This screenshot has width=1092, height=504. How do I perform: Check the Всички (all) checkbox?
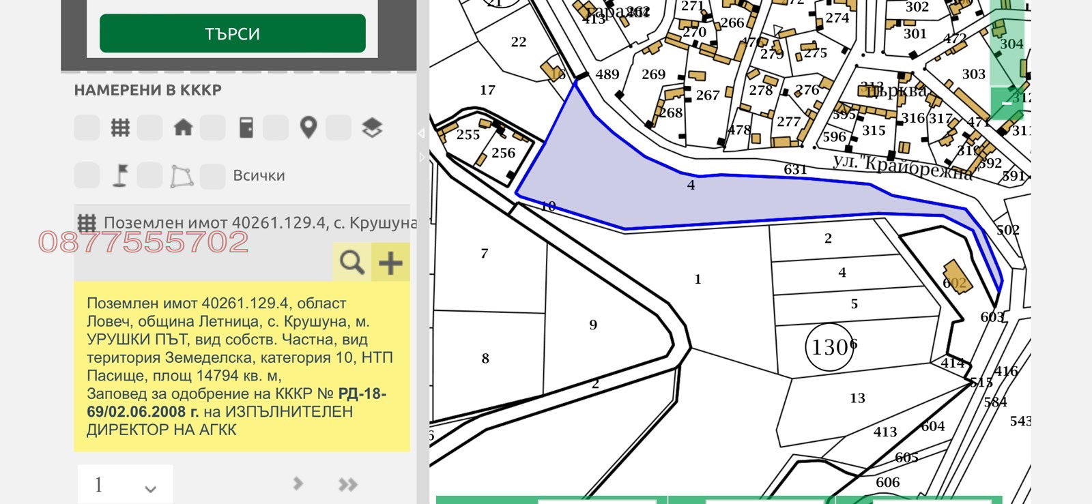click(212, 176)
